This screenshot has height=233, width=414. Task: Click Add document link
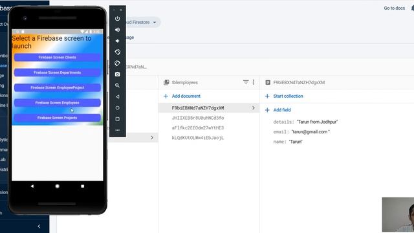point(186,96)
